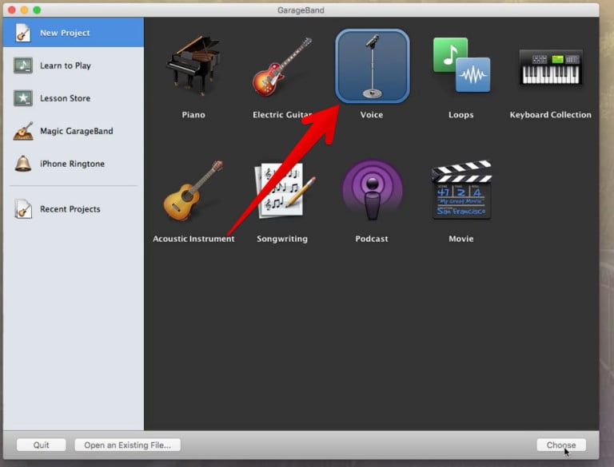Click the Loops label text

coord(460,115)
